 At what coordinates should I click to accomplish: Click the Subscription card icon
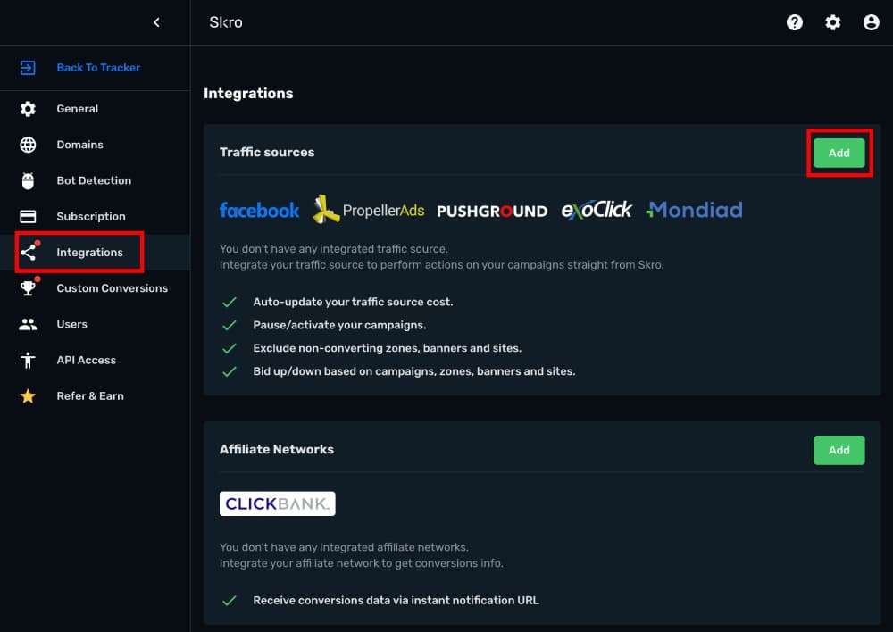28,216
